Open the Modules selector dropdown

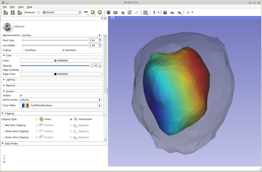(x=62, y=12)
